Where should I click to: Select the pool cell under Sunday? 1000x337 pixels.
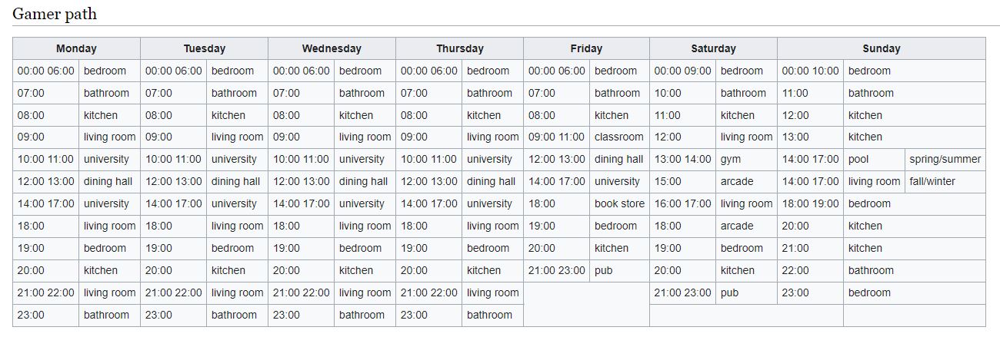(874, 160)
